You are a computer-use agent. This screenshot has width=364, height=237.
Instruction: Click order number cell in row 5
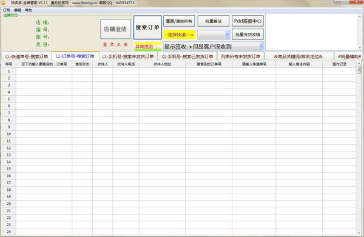[x=44, y=99]
